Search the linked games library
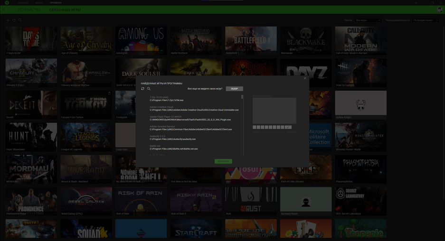Viewport: 445px width, 241px height. point(20,20)
